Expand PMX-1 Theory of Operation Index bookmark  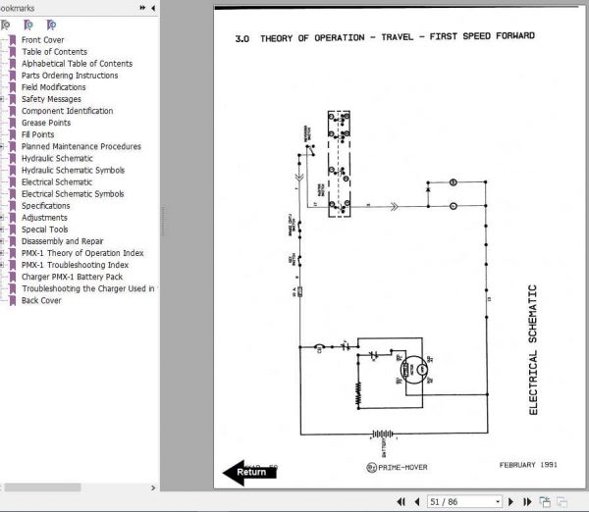click(2, 253)
